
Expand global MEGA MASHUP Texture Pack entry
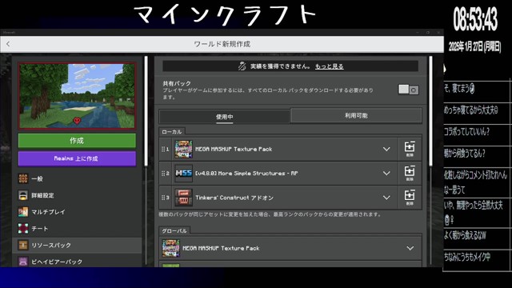(x=410, y=248)
